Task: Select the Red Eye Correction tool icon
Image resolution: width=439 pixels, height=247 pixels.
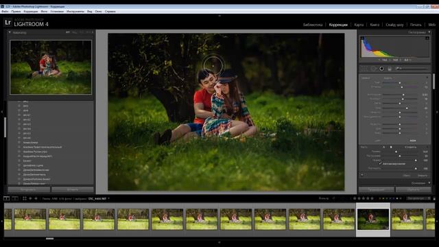Action: coord(381,69)
